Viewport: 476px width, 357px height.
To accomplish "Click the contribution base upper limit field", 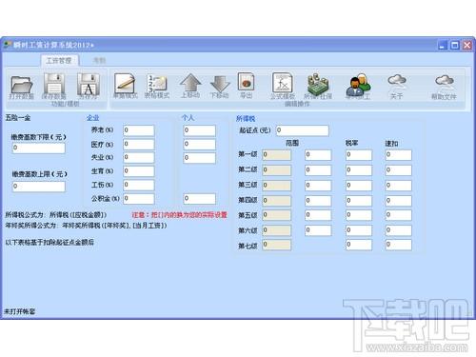I will [x=39, y=187].
